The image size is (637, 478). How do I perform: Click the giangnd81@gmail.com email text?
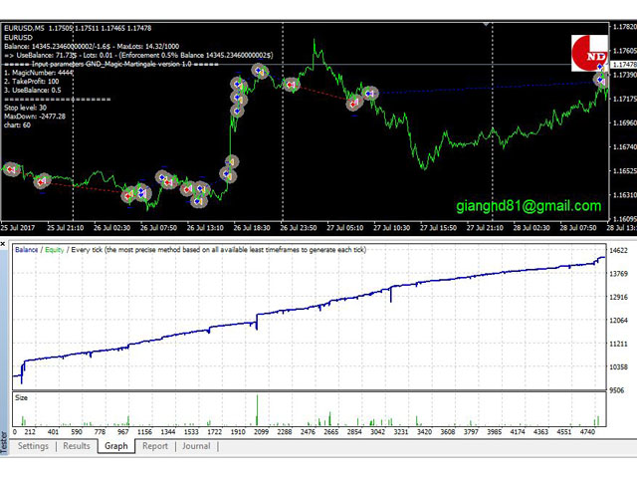(x=529, y=206)
